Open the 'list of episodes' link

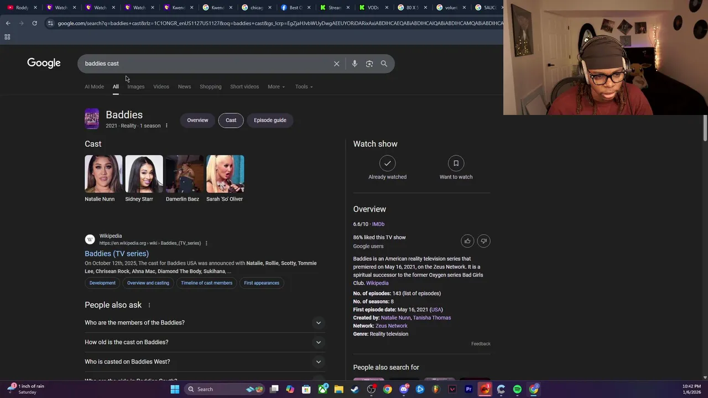[422, 294]
